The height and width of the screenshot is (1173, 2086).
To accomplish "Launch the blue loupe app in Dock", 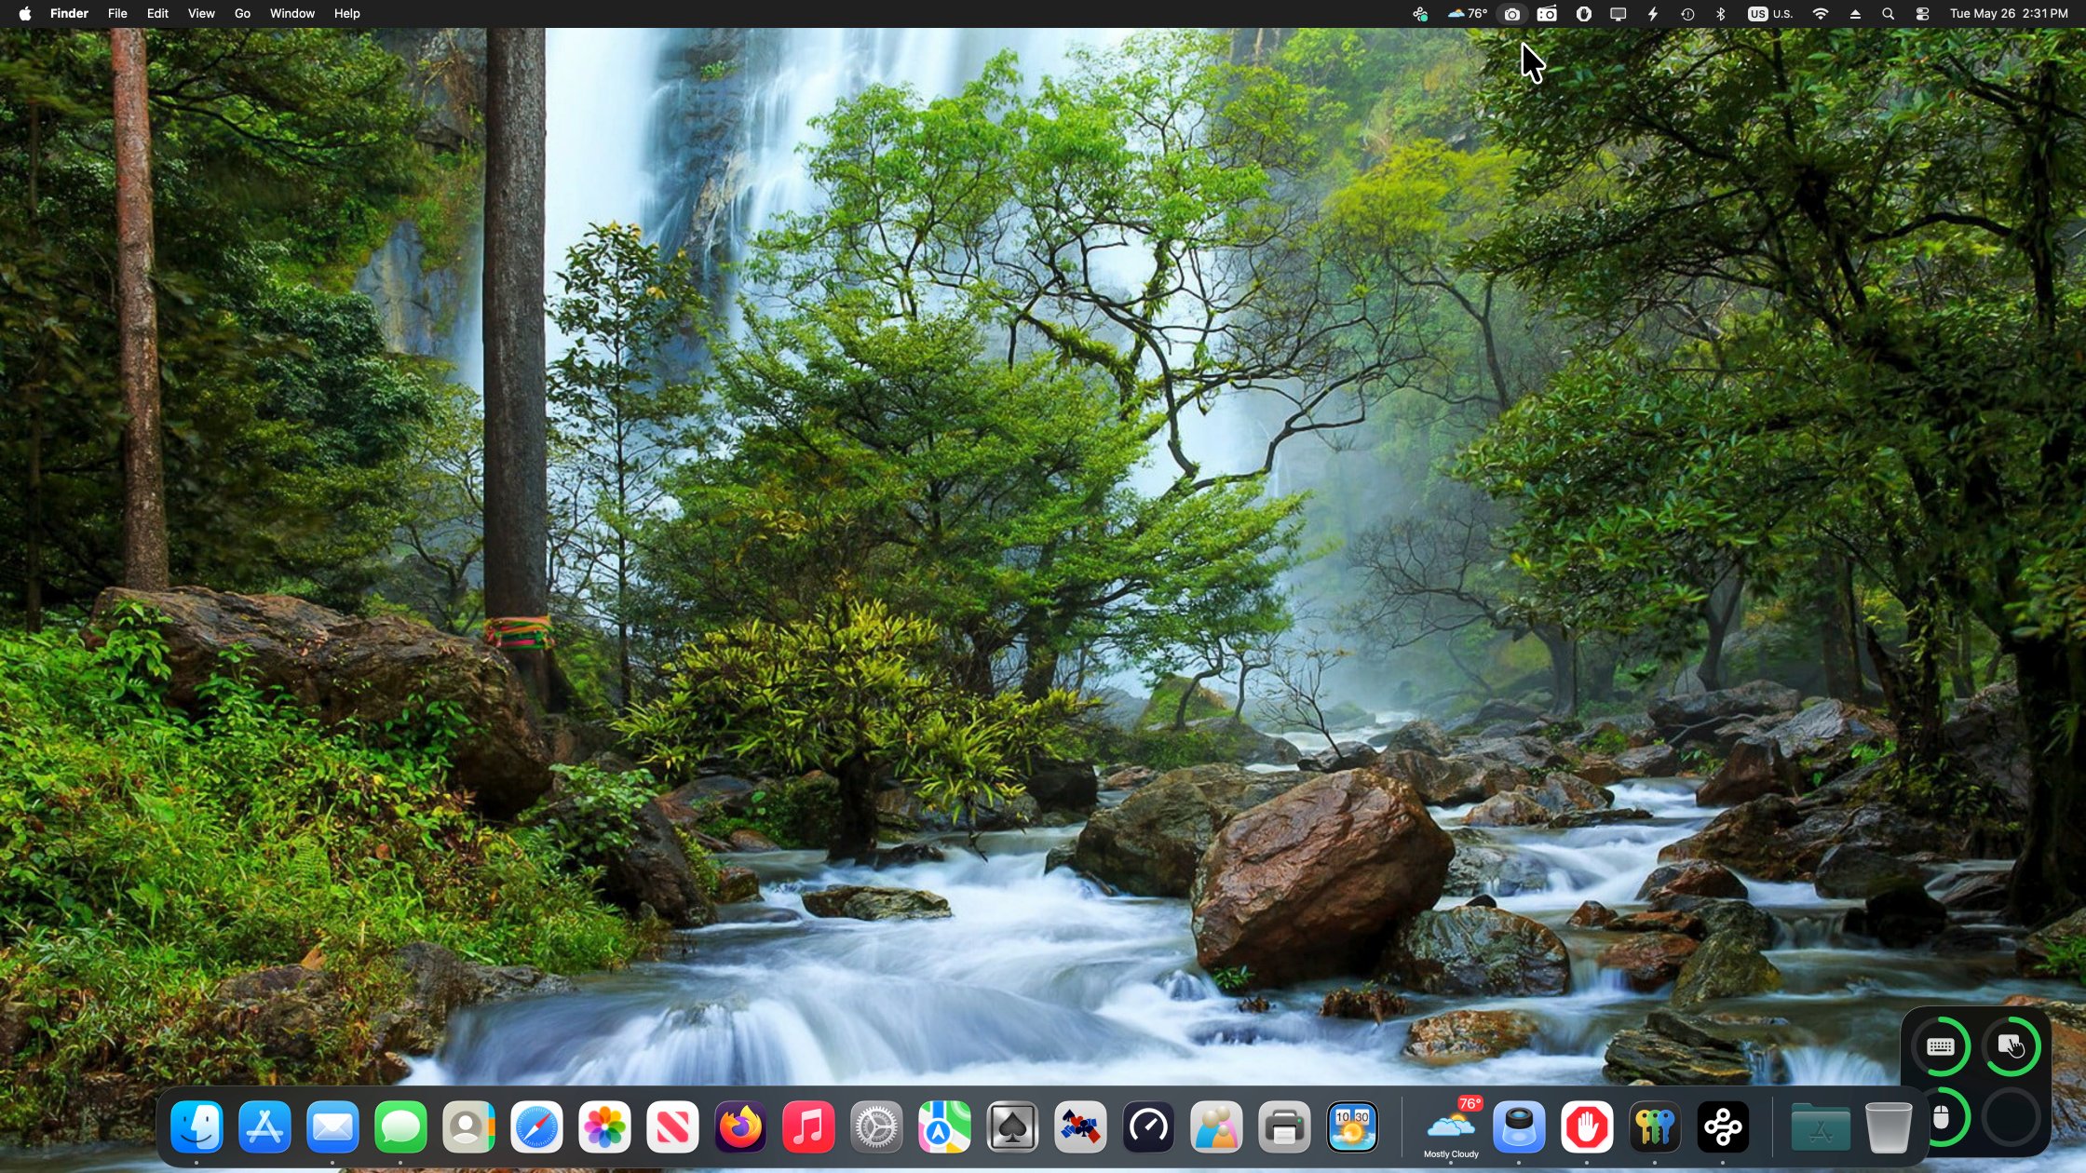I will pyautogui.click(x=1519, y=1126).
